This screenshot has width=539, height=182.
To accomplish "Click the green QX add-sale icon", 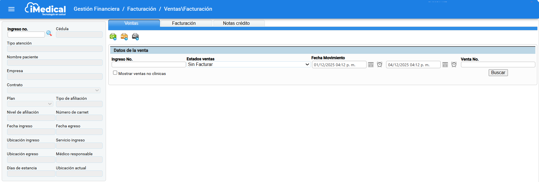I will tap(113, 37).
